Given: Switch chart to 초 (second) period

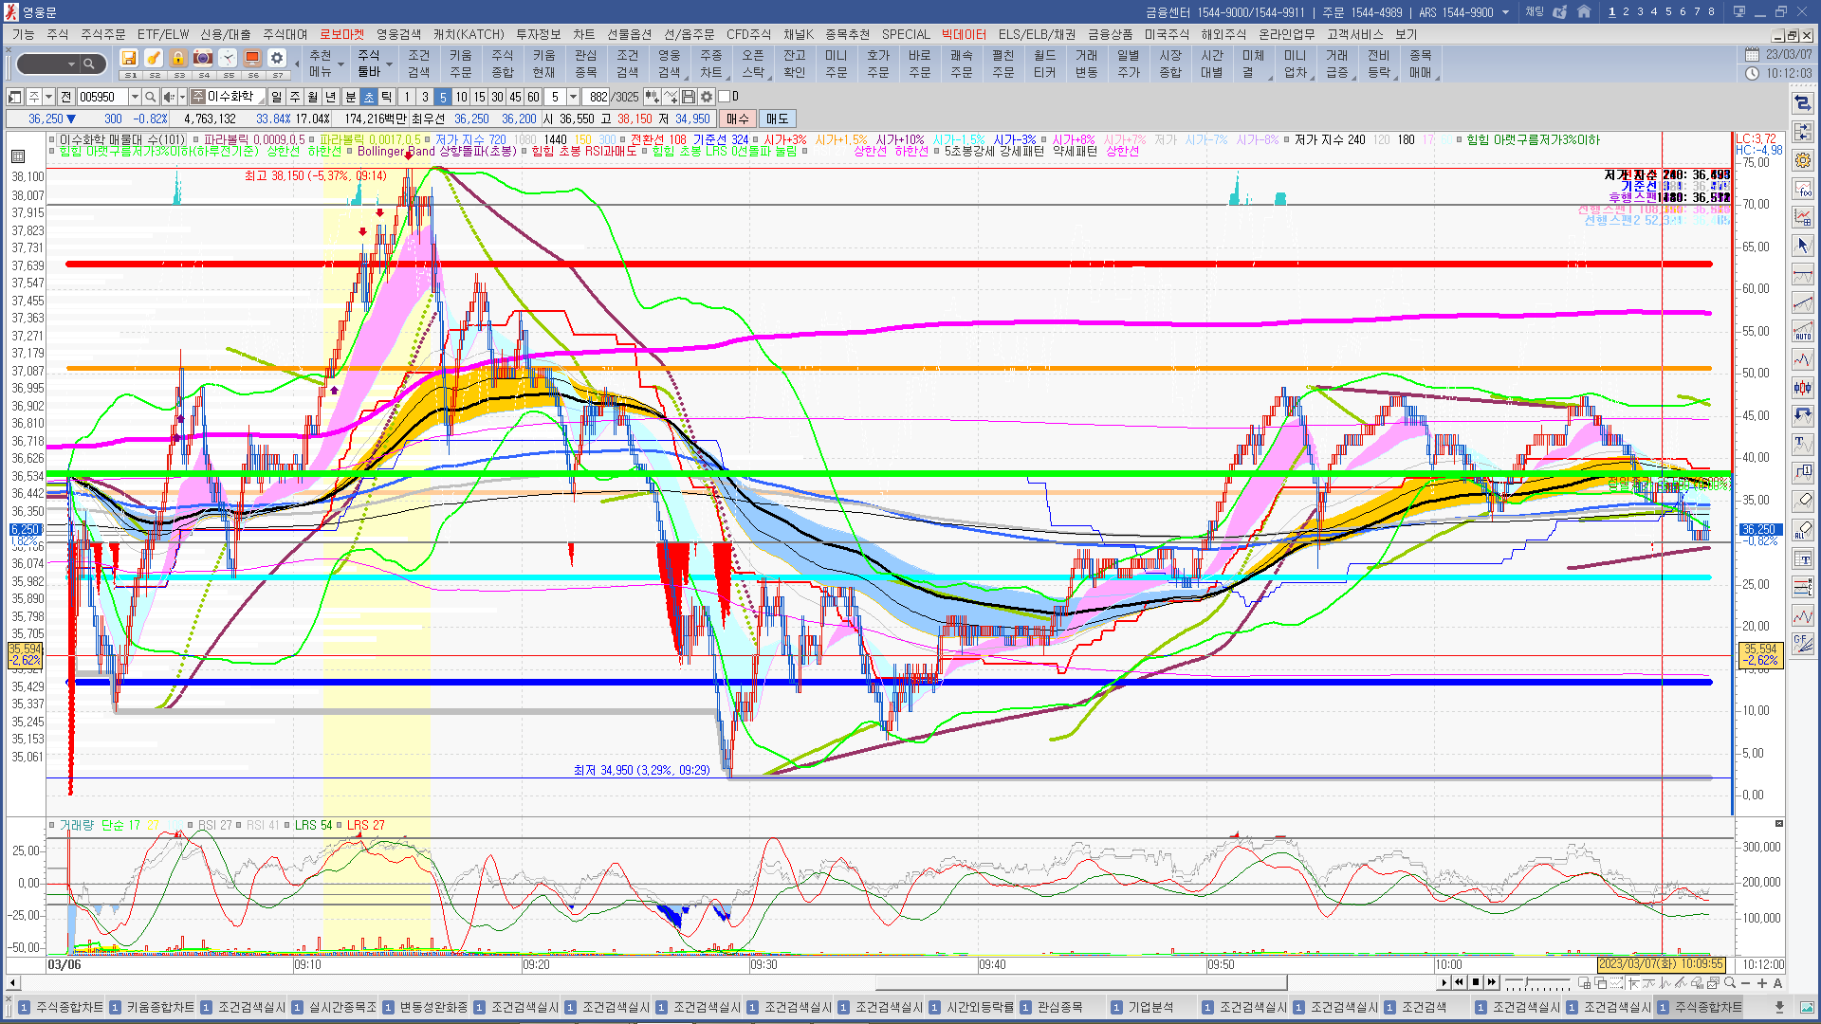Looking at the screenshot, I should 369,97.
